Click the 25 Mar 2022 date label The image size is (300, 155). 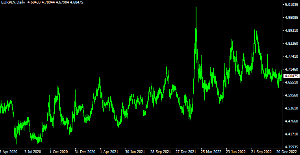click(211, 152)
